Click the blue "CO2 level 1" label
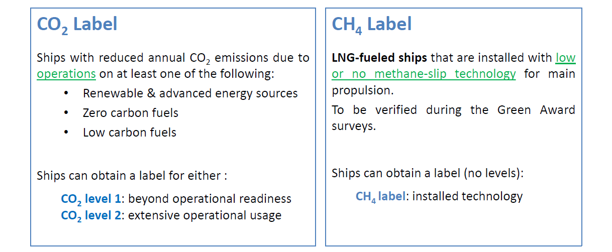This screenshot has height=252, width=612. (90, 199)
